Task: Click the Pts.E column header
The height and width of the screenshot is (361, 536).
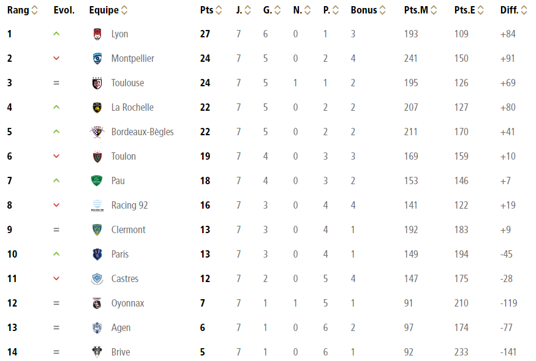Action: (x=464, y=10)
